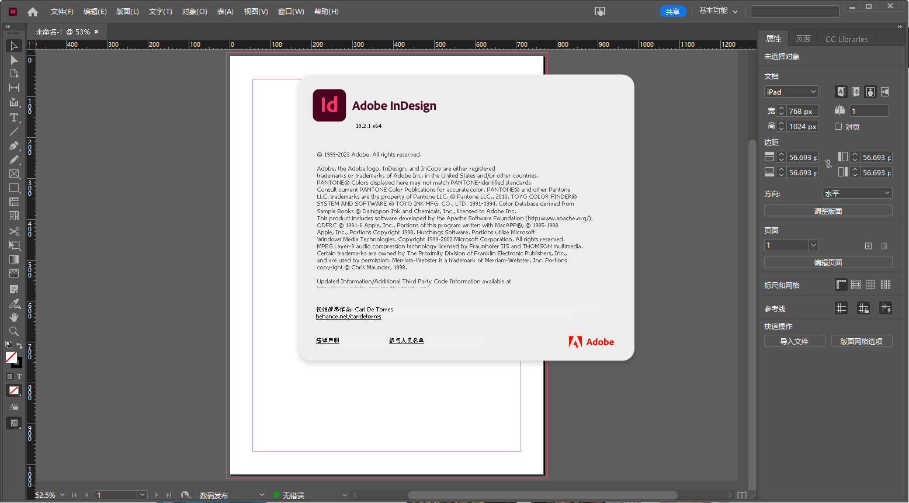Select the Page tool
909x503 pixels.
tap(14, 74)
